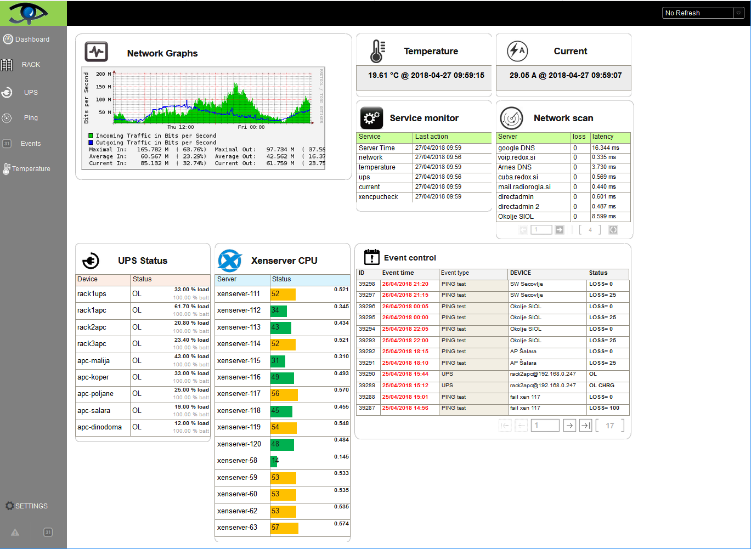751x549 pixels.
Task: Click the Temperature thermometer panel icon
Action: pos(377,51)
